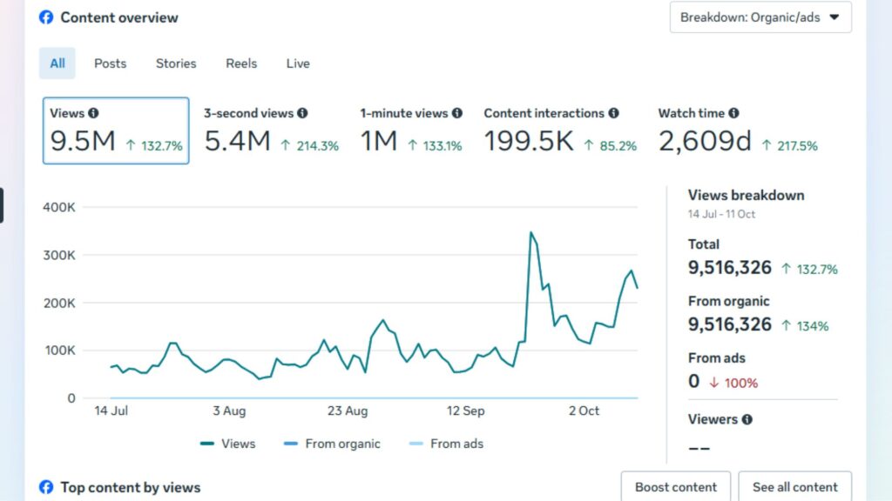This screenshot has height=501, width=892.
Task: Click the info icon beside 1-minute views
Action: (x=457, y=113)
